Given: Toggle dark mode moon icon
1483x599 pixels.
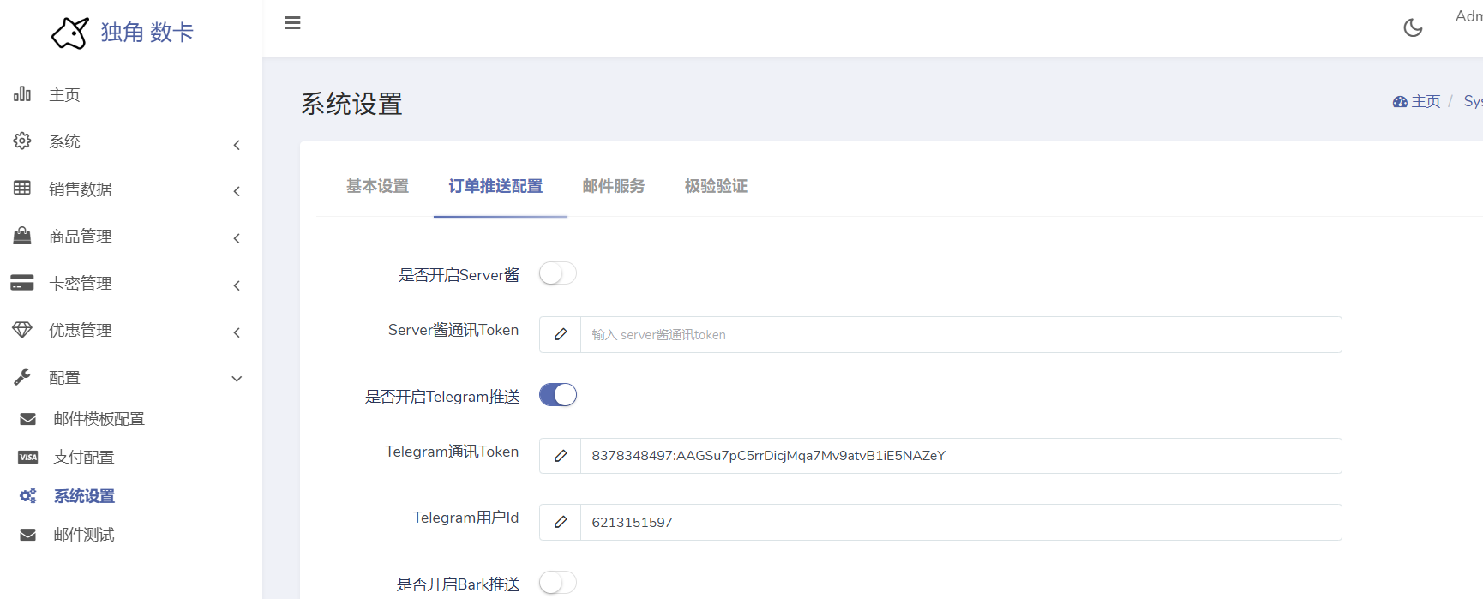Looking at the screenshot, I should tap(1413, 28).
